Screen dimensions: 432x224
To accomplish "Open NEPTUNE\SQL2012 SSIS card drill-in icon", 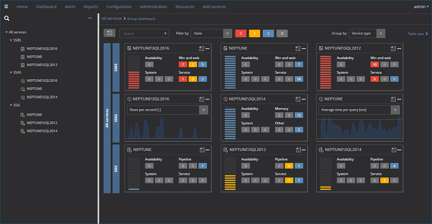I will pos(298,150).
